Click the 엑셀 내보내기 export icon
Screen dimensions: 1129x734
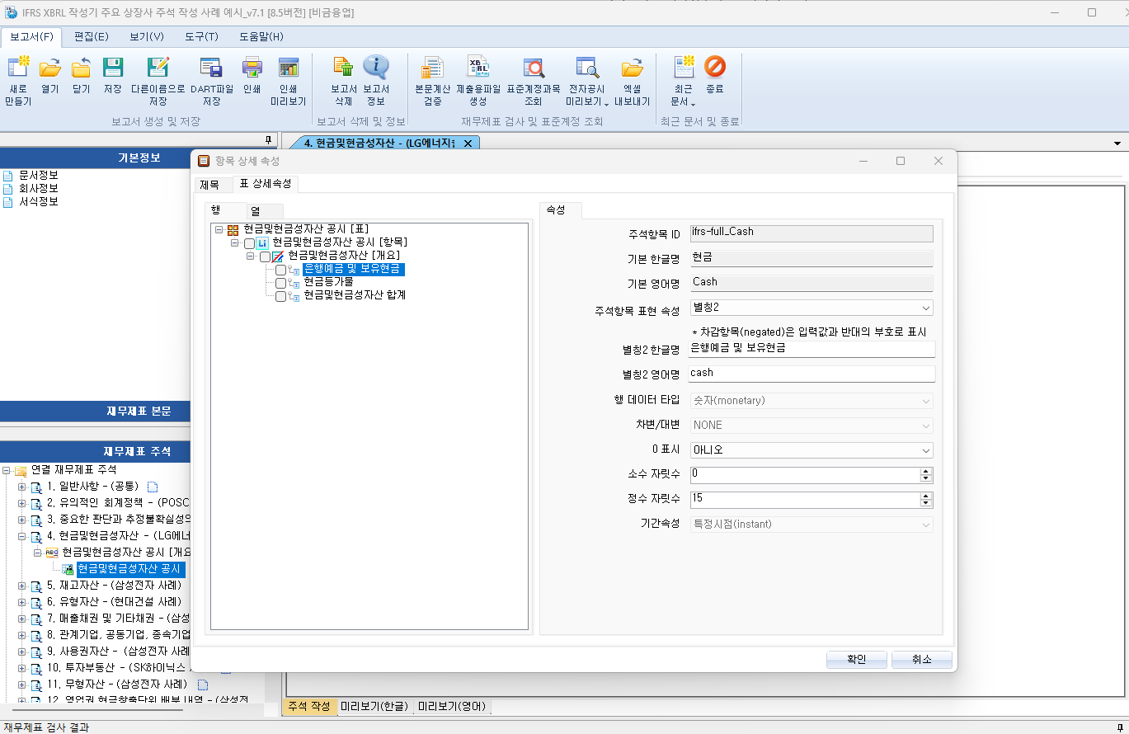tap(633, 78)
